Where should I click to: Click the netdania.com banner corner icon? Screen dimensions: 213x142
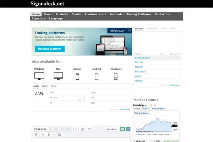[130, 31]
